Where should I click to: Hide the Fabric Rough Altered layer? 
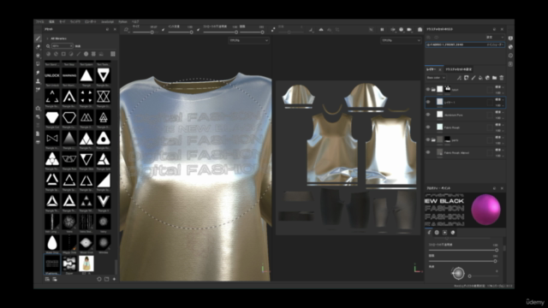428,152
